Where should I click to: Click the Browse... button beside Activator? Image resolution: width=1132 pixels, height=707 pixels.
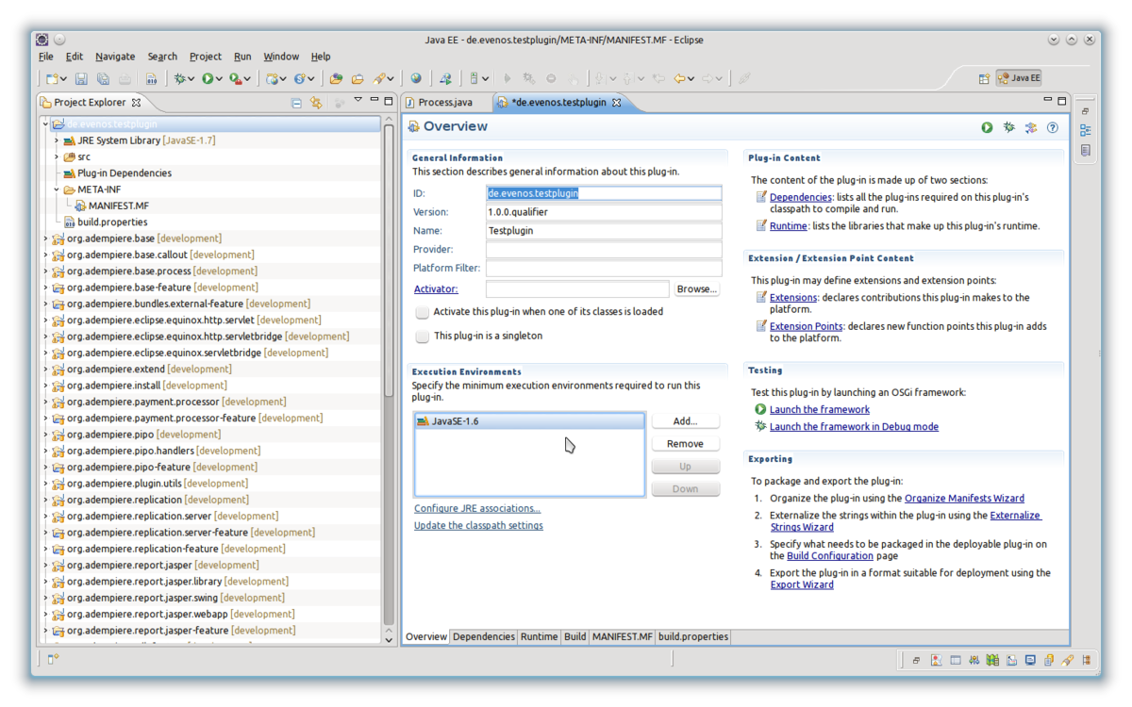(x=697, y=289)
